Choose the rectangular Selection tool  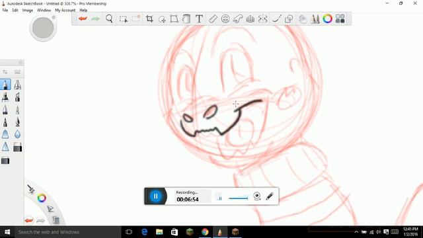click(124, 19)
